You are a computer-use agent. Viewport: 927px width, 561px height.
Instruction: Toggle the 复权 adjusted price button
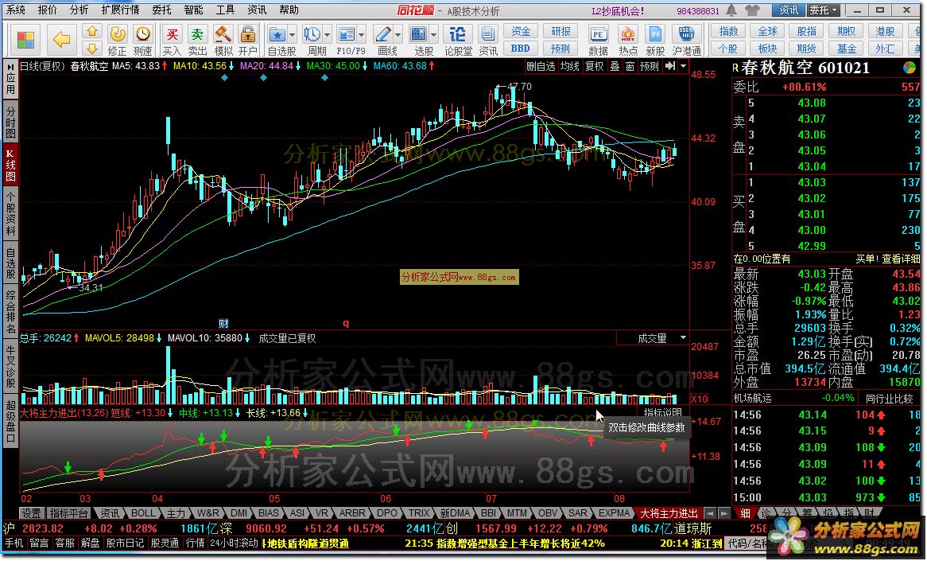(x=594, y=66)
